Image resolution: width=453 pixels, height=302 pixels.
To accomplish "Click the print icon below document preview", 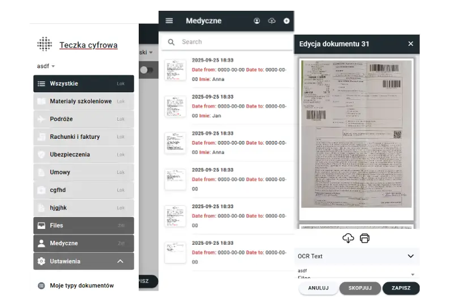I will (365, 238).
